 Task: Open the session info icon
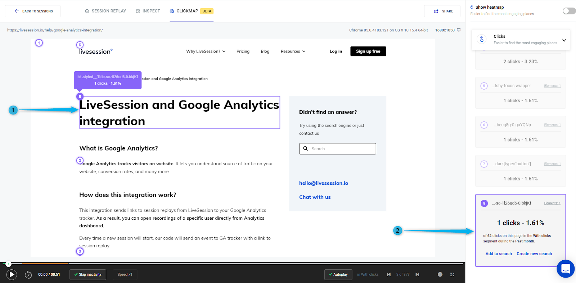440,274
